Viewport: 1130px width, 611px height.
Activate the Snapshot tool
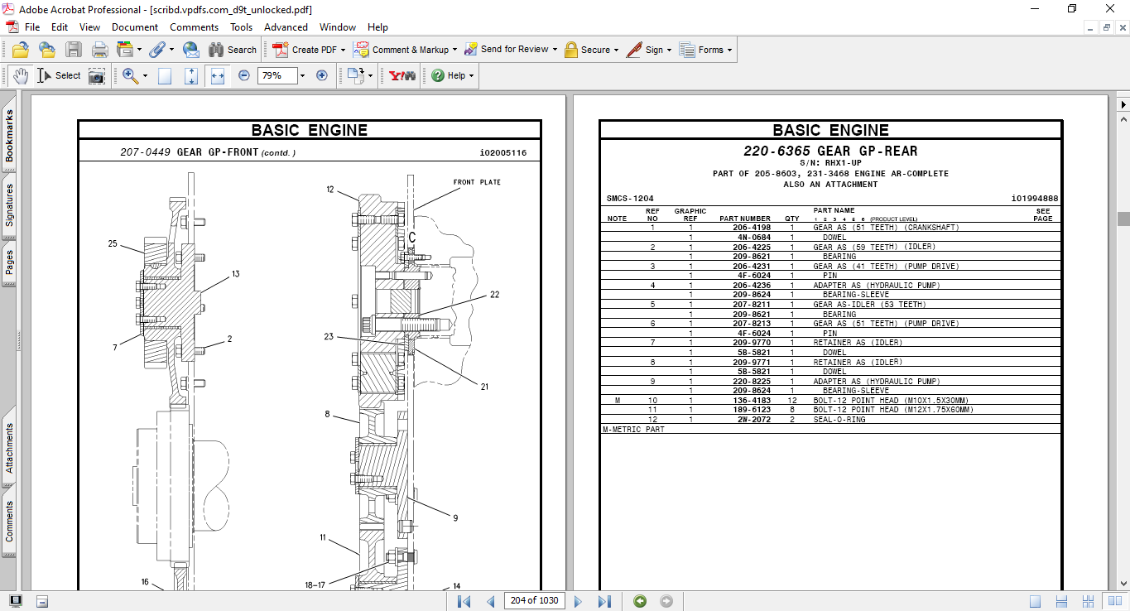(96, 75)
